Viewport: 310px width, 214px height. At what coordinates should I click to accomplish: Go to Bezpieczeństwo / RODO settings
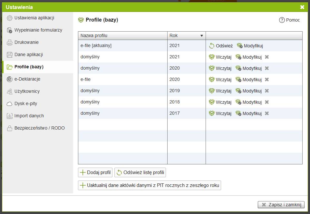(x=39, y=128)
